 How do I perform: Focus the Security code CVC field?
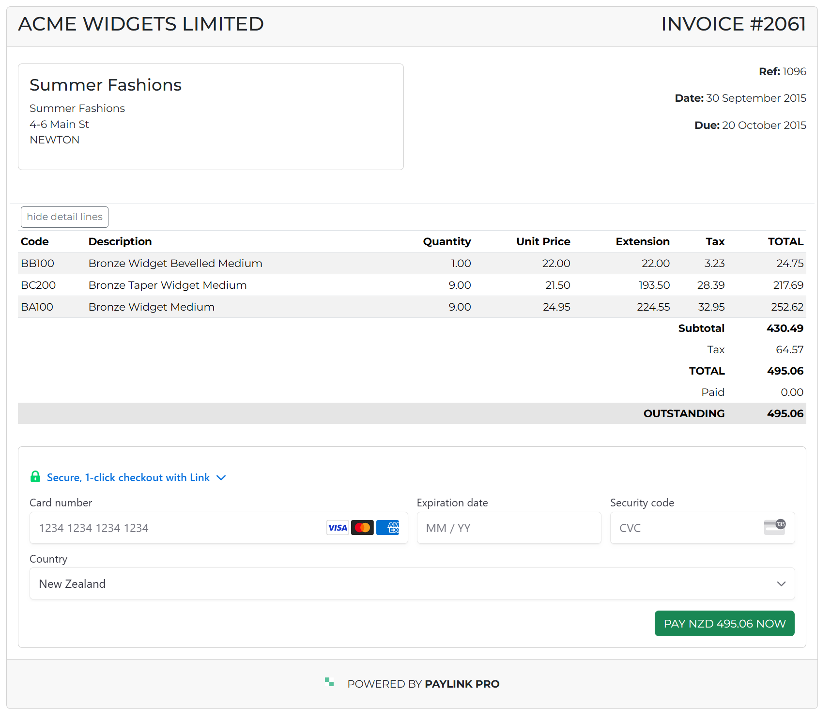click(688, 528)
